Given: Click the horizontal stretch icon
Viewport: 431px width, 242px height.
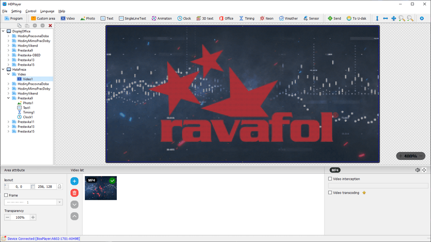Looking at the screenshot, I should click(385, 18).
